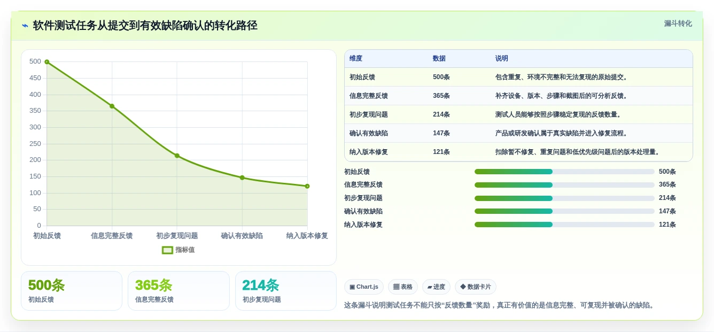Click the chart point at 纳入版本修复
The height and width of the screenshot is (332, 714).
coord(307,186)
